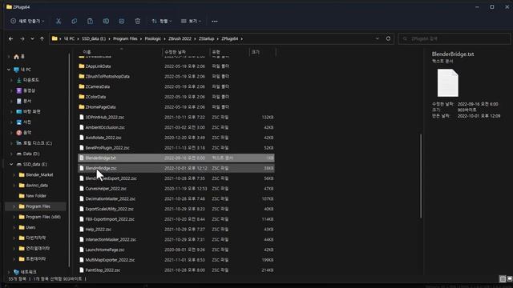Image resolution: width=513 pixels, height=288 pixels.
Task: Select New Folder in the sidebar tree
Action: 36,196
